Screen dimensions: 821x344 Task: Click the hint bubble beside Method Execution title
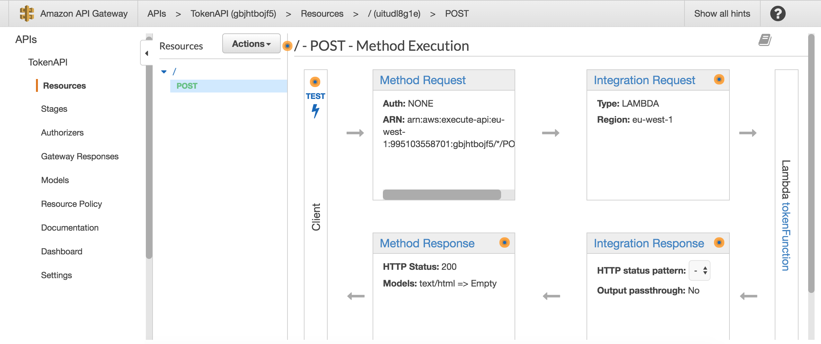coord(287,46)
